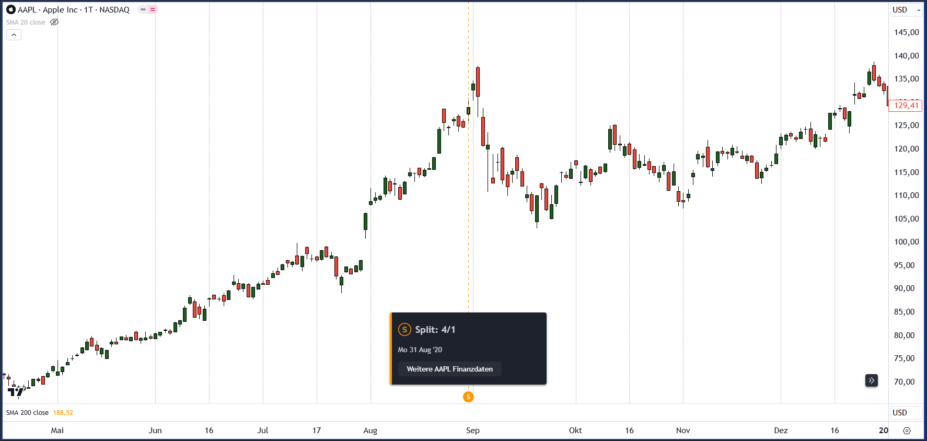Click the AAPL Apple Inc symbol title
Viewport: 927px width, 441px height.
tap(73, 10)
